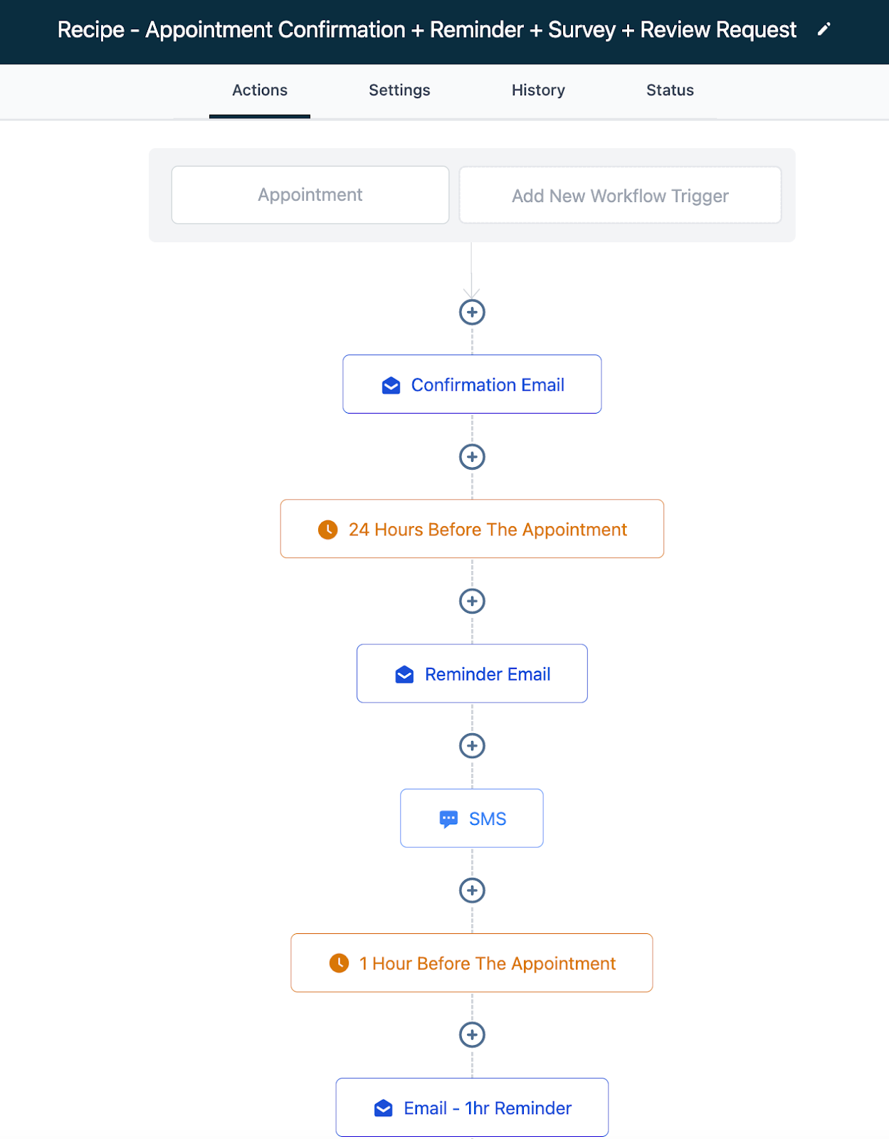Click plus icon below 24 Hours wait
The width and height of the screenshot is (889, 1139).
(472, 601)
